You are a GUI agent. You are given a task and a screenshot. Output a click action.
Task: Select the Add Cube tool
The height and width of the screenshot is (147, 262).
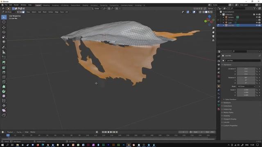(4, 58)
